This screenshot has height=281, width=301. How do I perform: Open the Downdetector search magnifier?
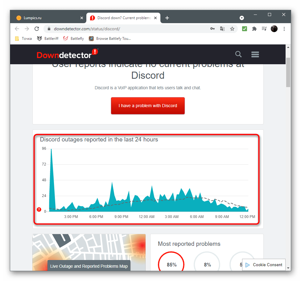click(238, 54)
